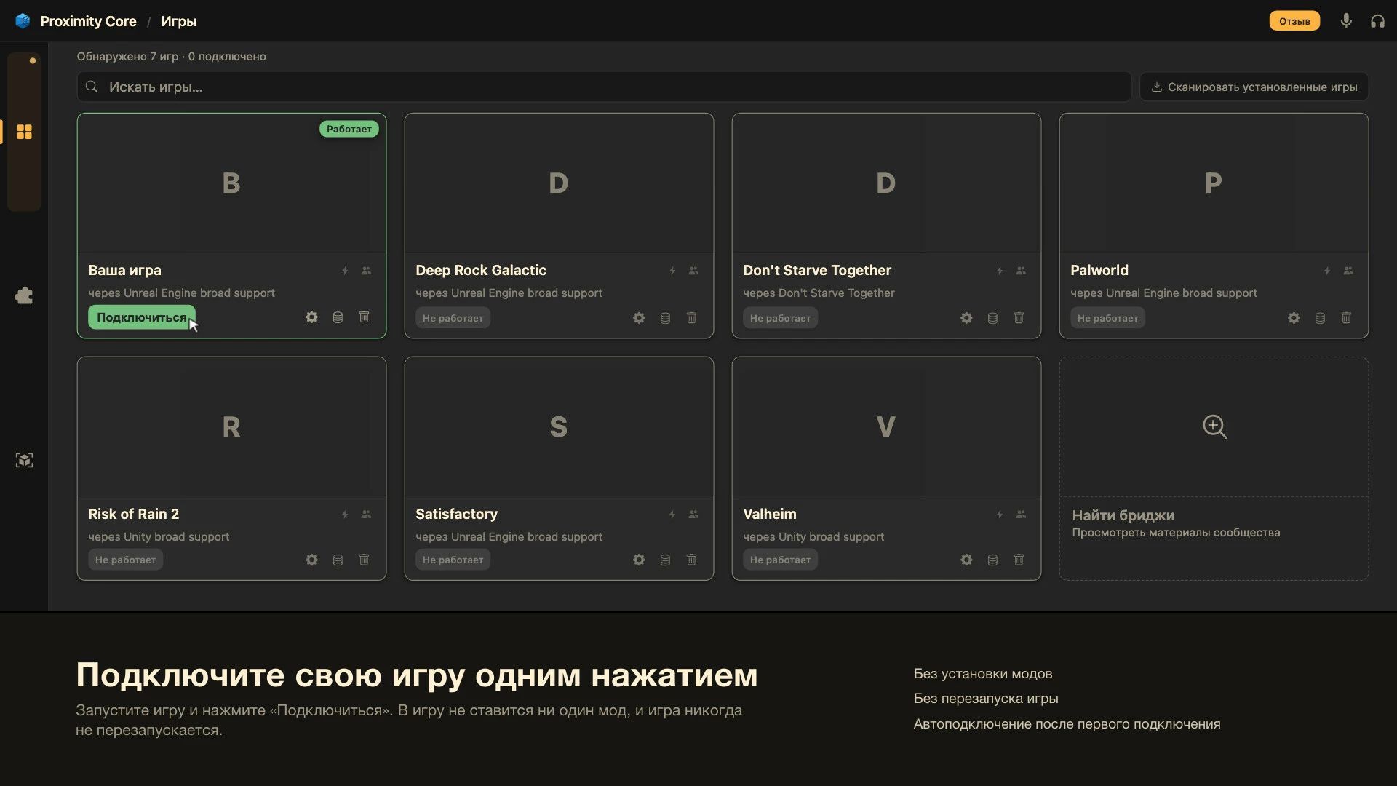Viewport: 1397px width, 786px height.
Task: Focus the Искать игры search field
Action: click(604, 87)
